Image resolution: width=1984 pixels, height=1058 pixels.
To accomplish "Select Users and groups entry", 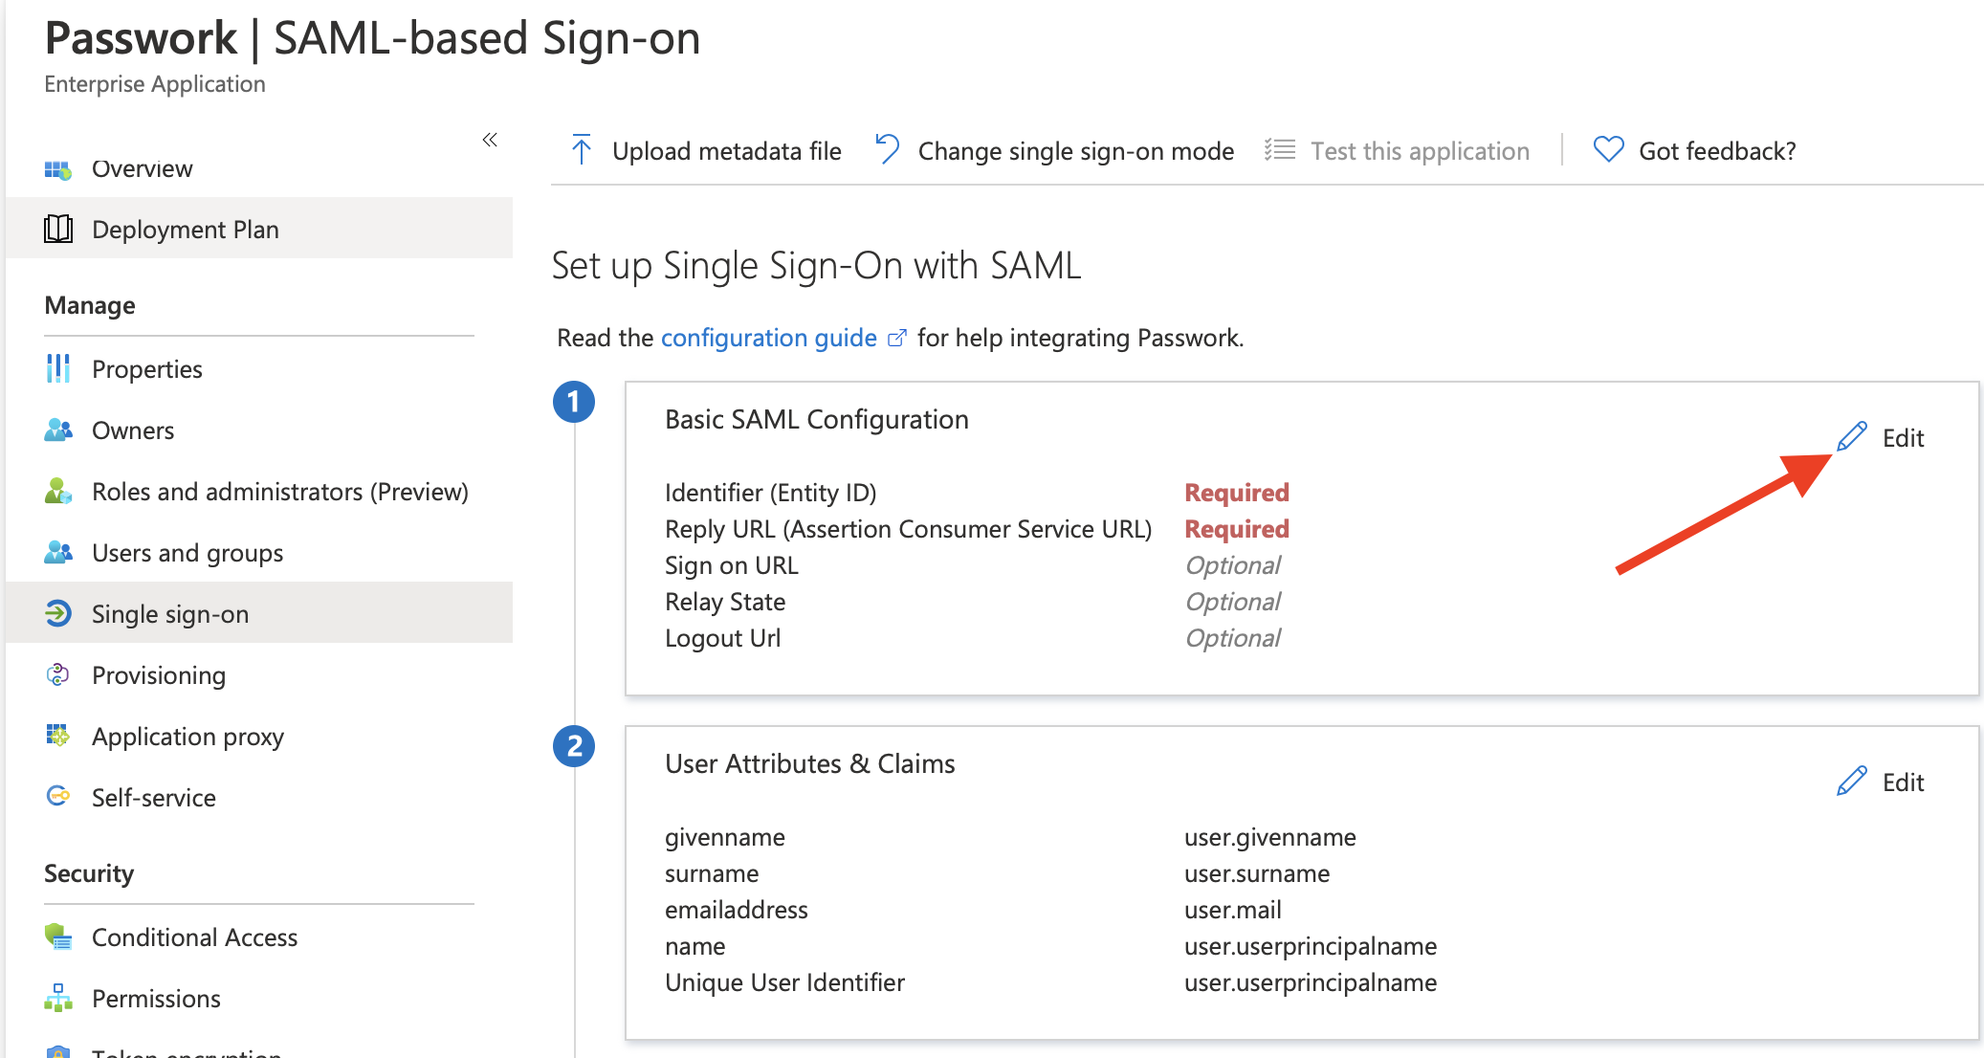I will tap(187, 552).
